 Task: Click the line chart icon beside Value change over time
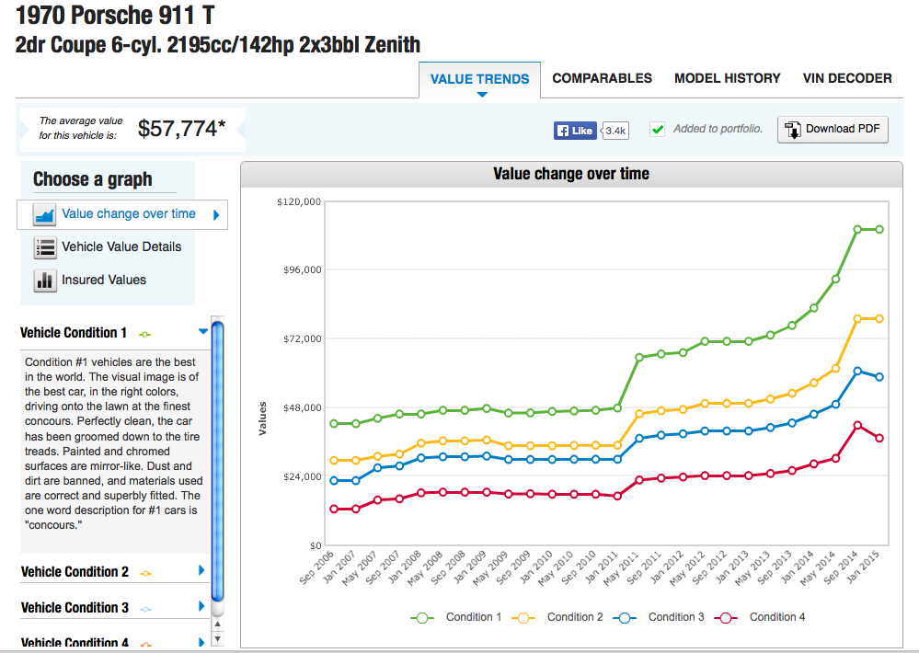tap(45, 214)
